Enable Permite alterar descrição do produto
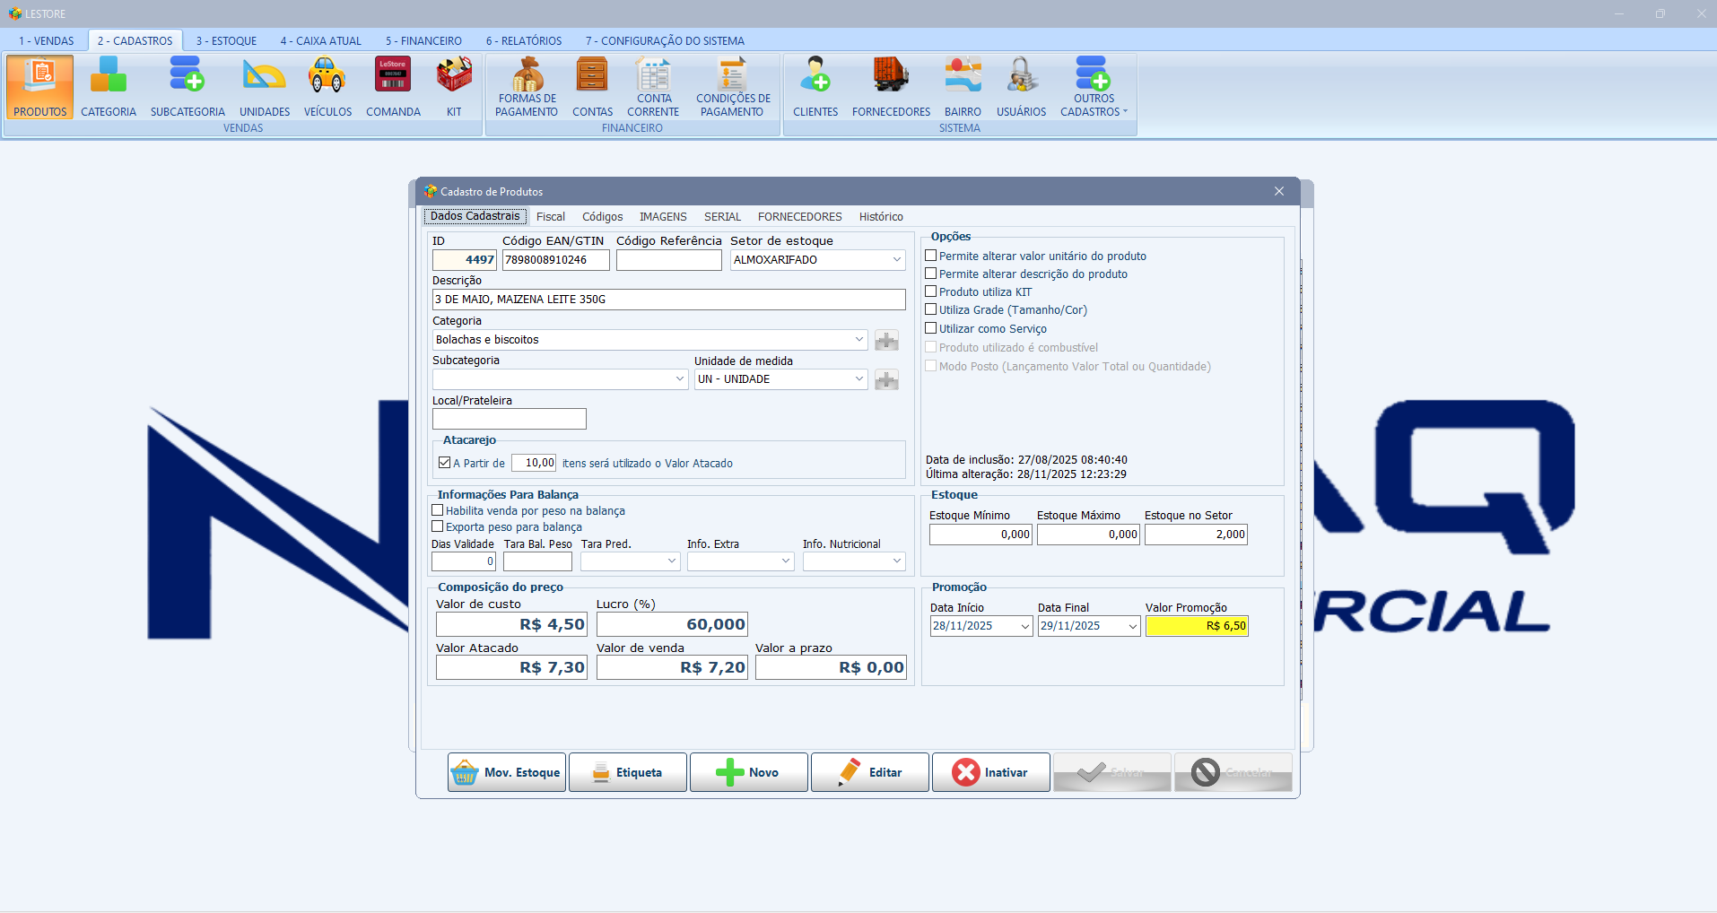This screenshot has height=913, width=1717. [x=931, y=274]
